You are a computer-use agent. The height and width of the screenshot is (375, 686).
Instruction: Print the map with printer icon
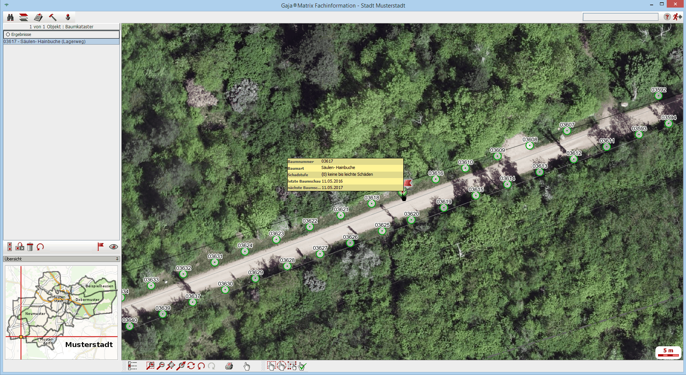tap(229, 366)
